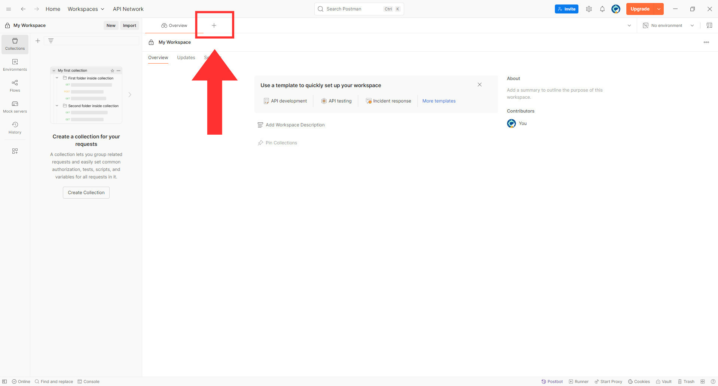
Task: Click the Upgrade button
Action: [x=640, y=9]
